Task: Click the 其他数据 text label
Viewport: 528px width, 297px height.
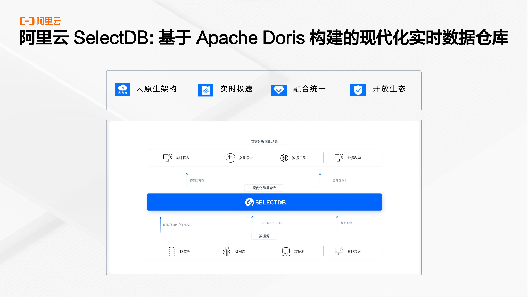Action: tap(354, 252)
